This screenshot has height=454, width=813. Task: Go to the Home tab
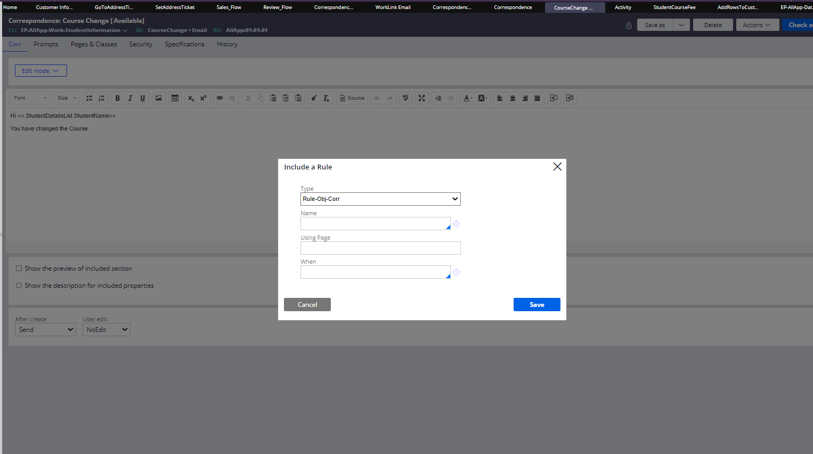pyautogui.click(x=10, y=7)
